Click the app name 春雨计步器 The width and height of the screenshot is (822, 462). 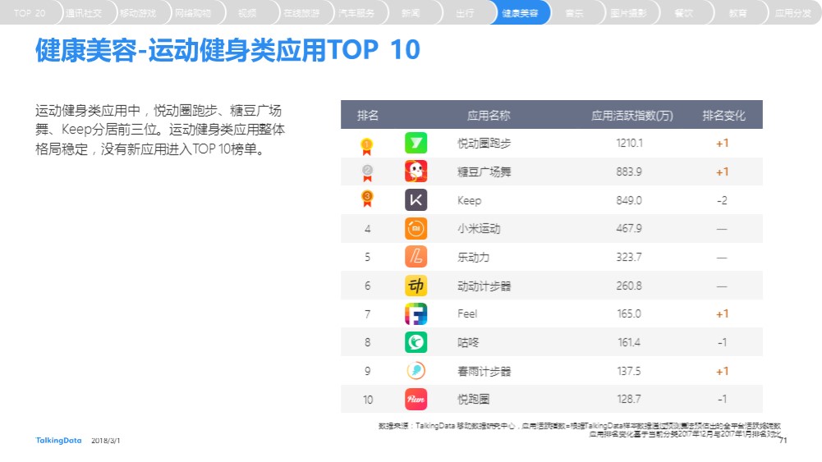click(484, 372)
